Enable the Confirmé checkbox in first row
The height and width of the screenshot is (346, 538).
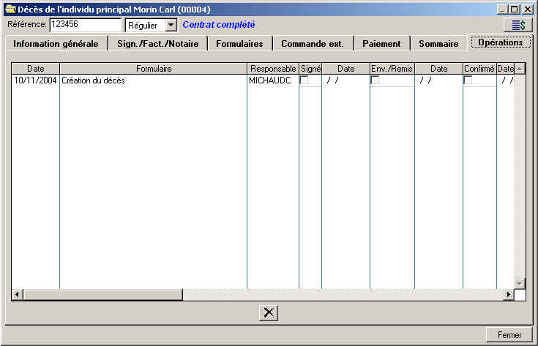tap(468, 80)
